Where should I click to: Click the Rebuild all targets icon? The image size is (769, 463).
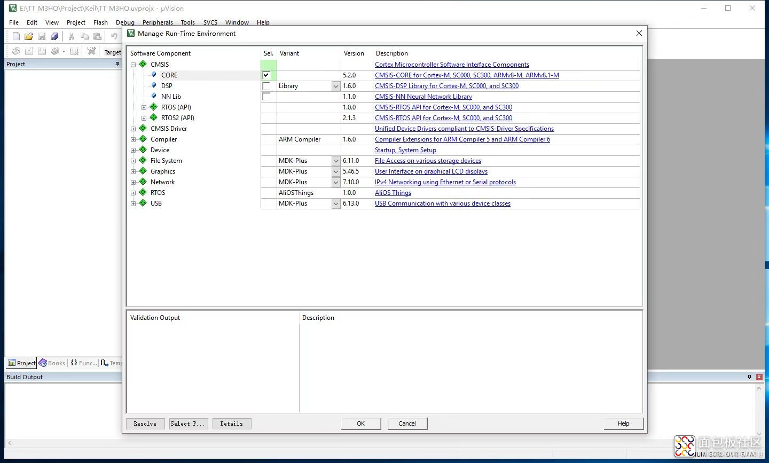42,51
